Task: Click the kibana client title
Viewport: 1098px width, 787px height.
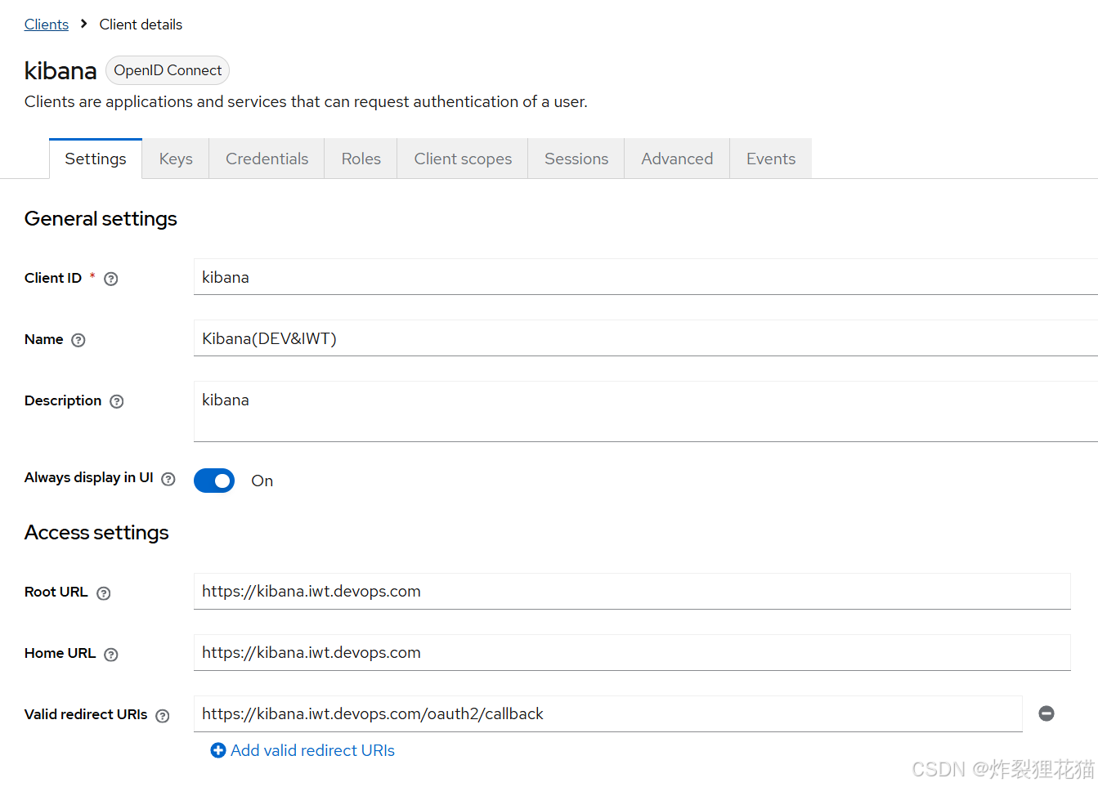Action: (61, 71)
